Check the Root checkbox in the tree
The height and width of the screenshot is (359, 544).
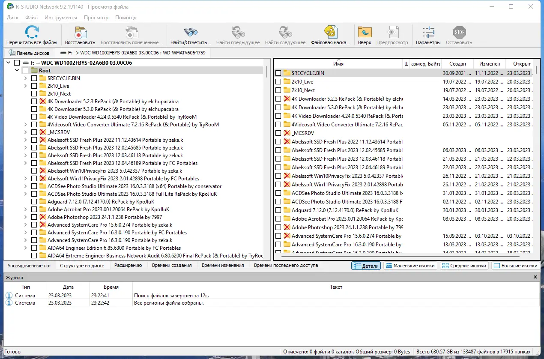25,71
